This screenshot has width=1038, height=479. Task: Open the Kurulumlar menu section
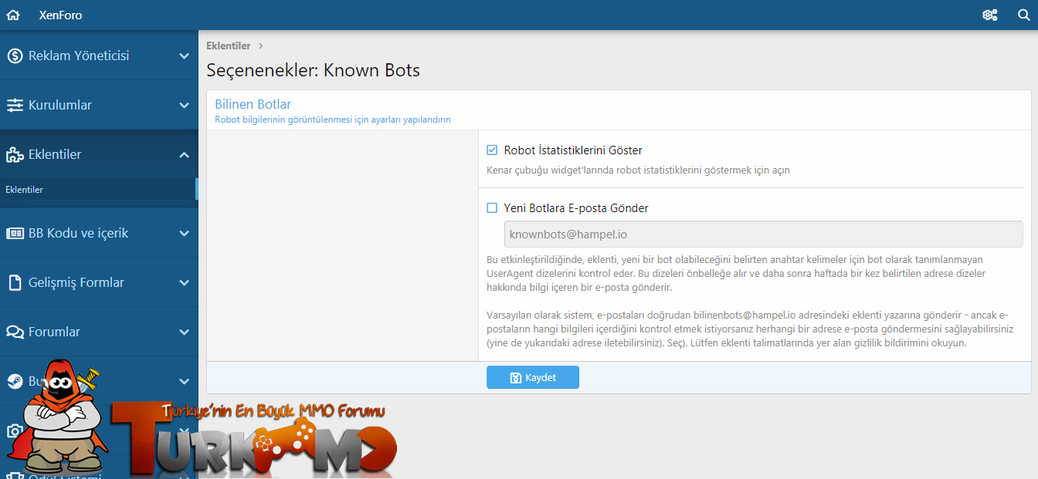point(99,105)
